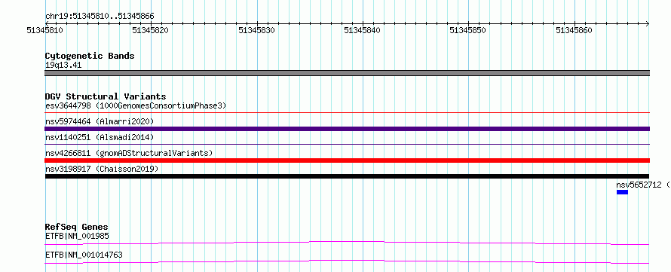Click the thin red esv3644798 variant line

coord(347,113)
